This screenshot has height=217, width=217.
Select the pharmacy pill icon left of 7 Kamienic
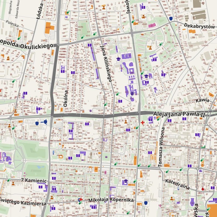pos(9,180)
